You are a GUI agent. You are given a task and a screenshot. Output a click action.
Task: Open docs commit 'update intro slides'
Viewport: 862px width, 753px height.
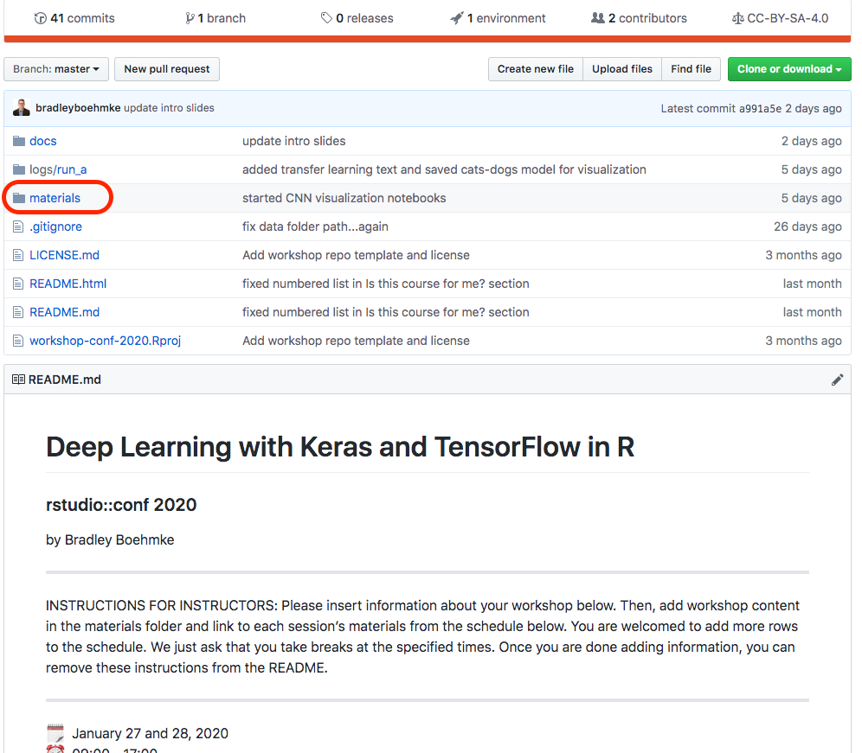294,141
